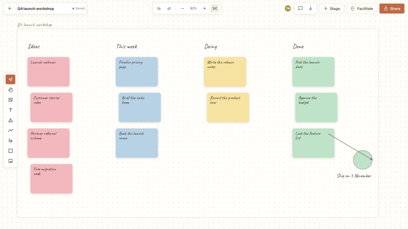The width and height of the screenshot is (408, 229).
Task: Click the Stage button
Action: pyautogui.click(x=331, y=8)
